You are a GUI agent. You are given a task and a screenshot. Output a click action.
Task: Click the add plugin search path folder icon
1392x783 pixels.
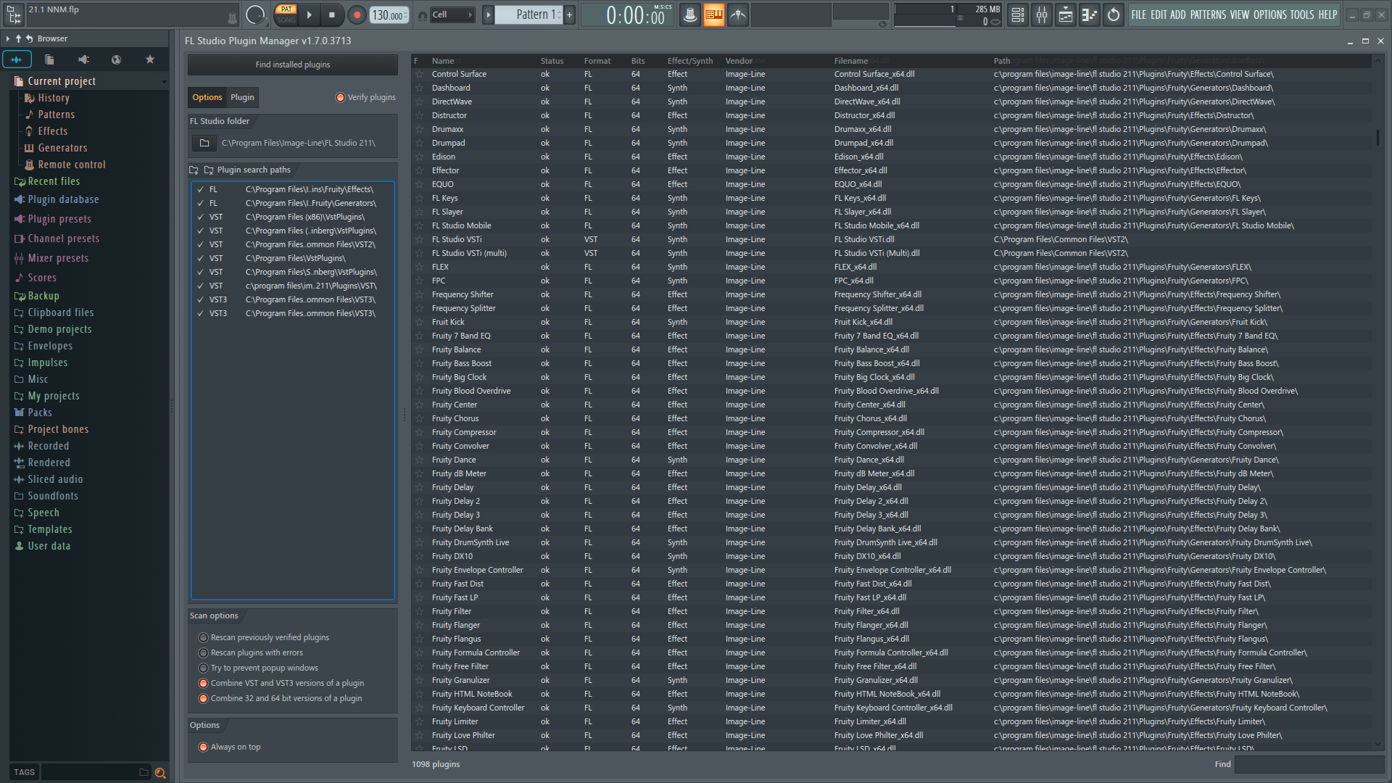[194, 170]
